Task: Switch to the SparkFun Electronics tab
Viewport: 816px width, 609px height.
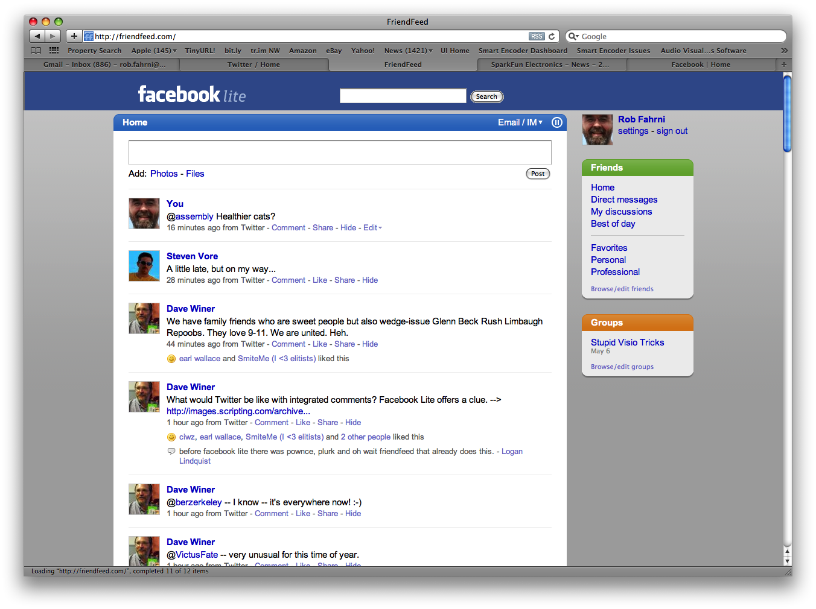Action: pos(550,65)
